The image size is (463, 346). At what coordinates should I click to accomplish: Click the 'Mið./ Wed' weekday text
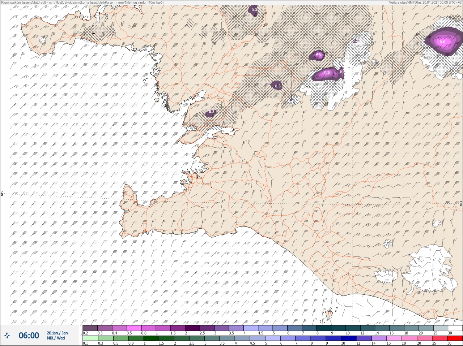[x=56, y=338]
